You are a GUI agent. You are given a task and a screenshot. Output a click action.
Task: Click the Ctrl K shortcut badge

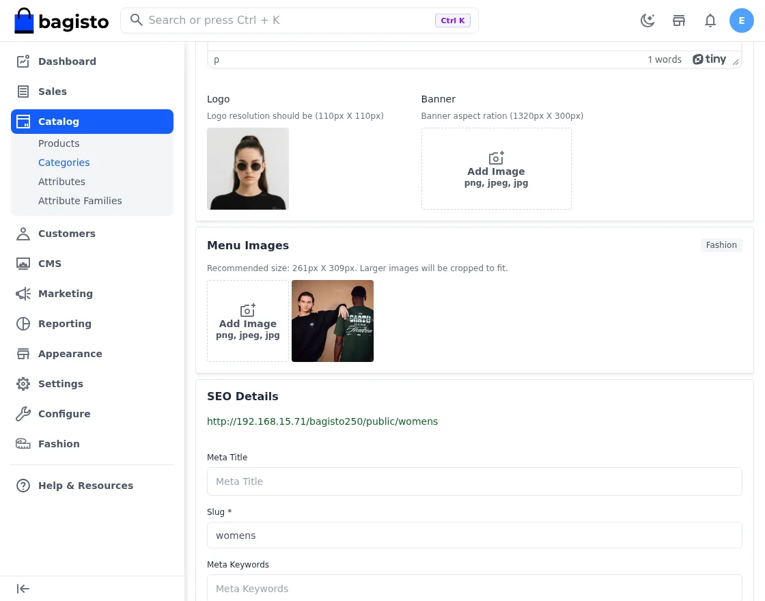(453, 20)
